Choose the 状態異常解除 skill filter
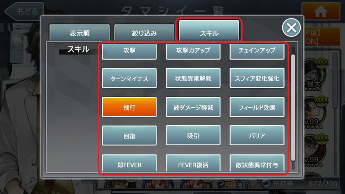This screenshot has width=345, height=194. pyautogui.click(x=193, y=78)
